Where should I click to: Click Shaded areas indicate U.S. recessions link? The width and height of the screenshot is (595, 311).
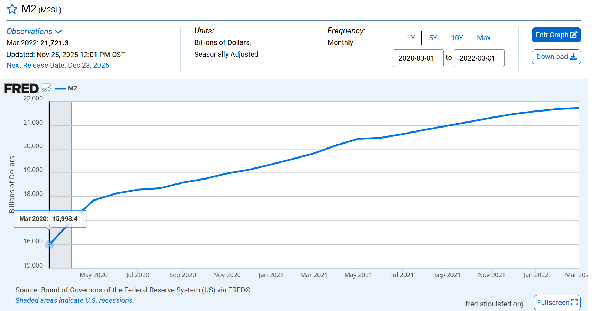(x=74, y=300)
